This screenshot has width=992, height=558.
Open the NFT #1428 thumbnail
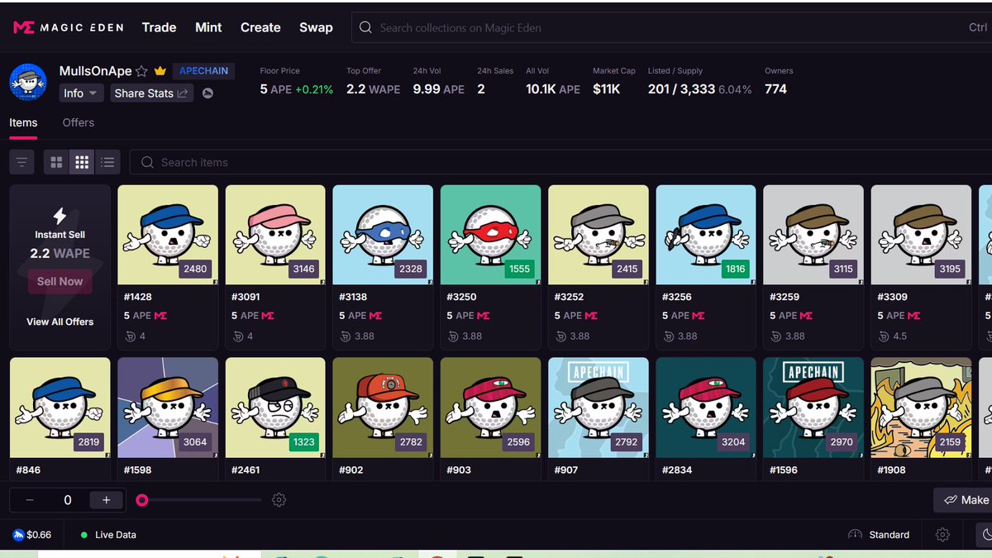pyautogui.click(x=168, y=235)
